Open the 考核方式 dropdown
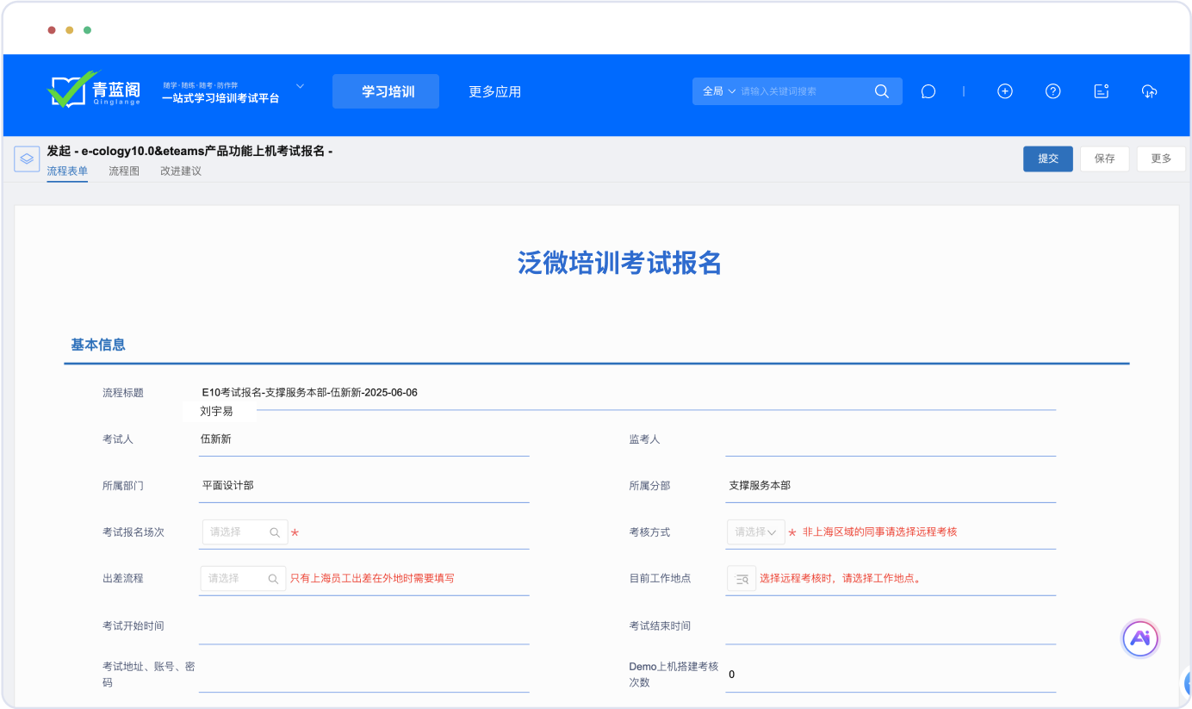The width and height of the screenshot is (1192, 709). tap(755, 532)
